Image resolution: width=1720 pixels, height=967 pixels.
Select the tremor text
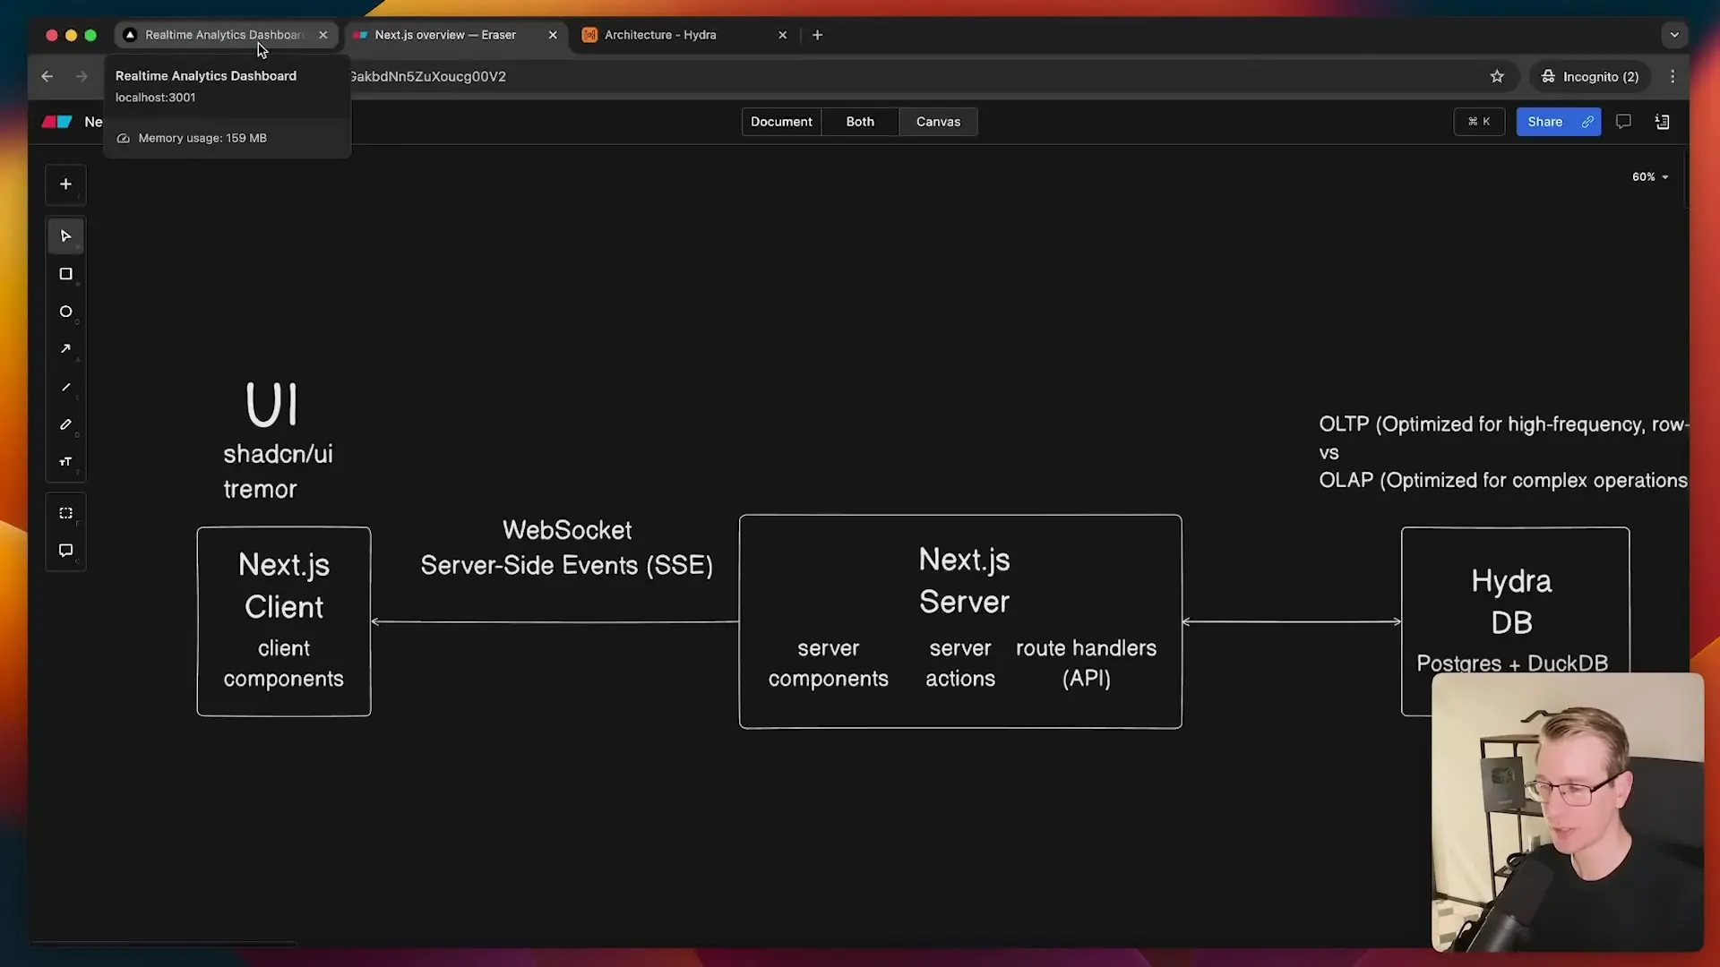[x=260, y=490]
